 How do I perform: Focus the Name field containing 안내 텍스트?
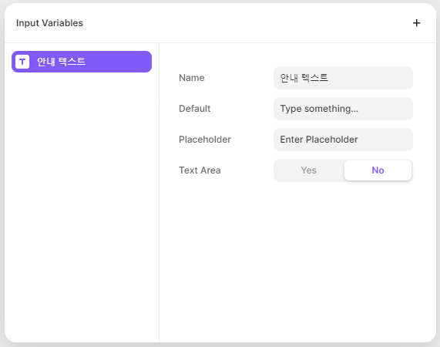343,78
